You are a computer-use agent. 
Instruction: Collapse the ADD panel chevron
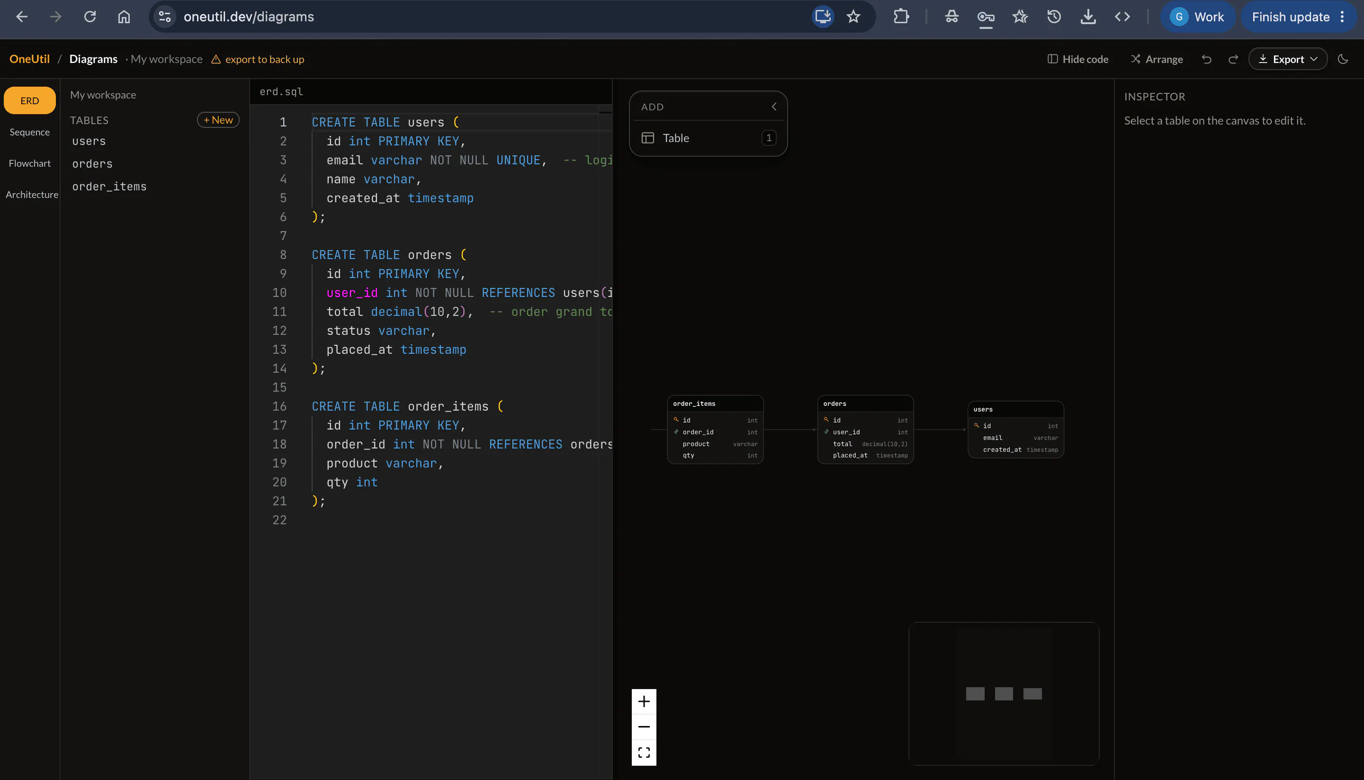(773, 107)
